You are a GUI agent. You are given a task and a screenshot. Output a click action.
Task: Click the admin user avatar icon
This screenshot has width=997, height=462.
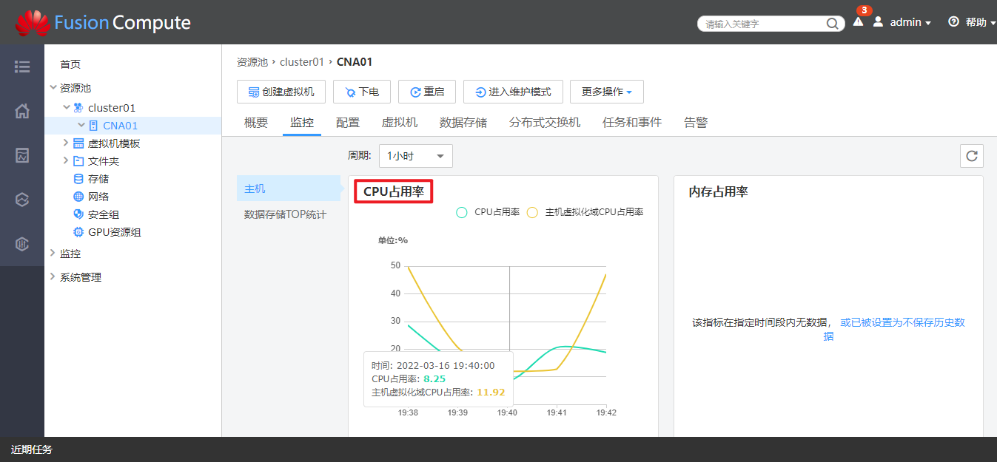pyautogui.click(x=879, y=22)
